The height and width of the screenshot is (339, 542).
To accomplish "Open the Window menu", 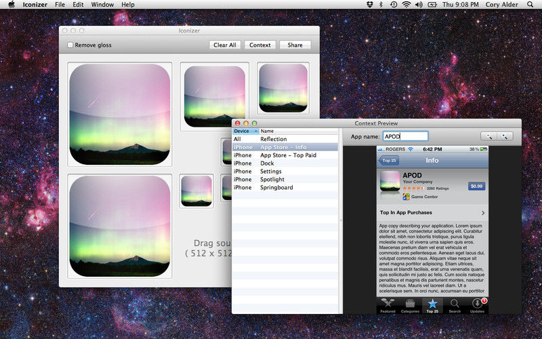I will tap(102, 5).
